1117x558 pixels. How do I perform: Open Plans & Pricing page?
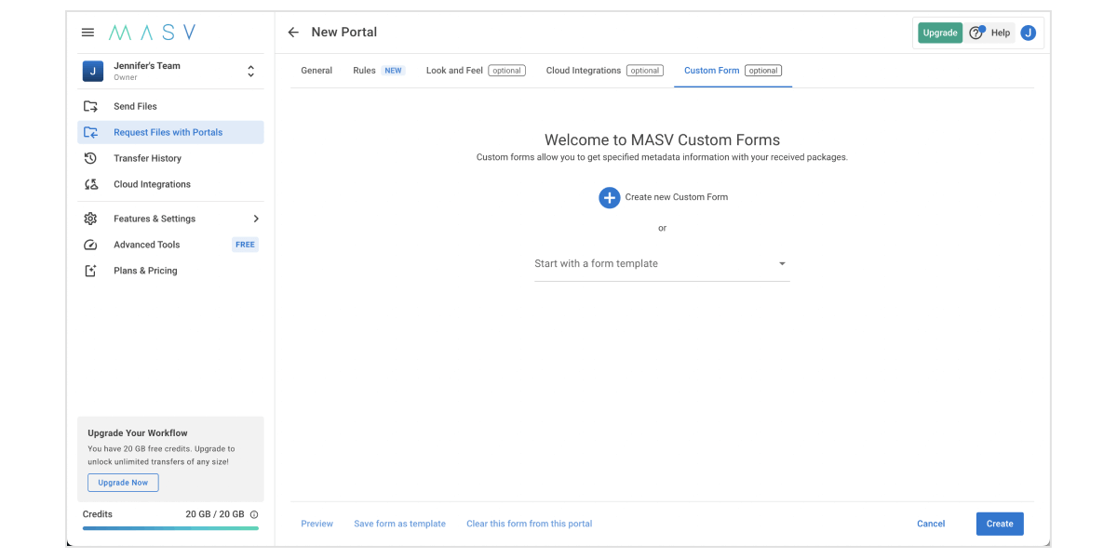coord(170,271)
